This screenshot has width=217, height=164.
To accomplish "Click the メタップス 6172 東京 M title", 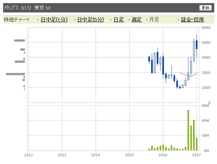I will 27,8.
